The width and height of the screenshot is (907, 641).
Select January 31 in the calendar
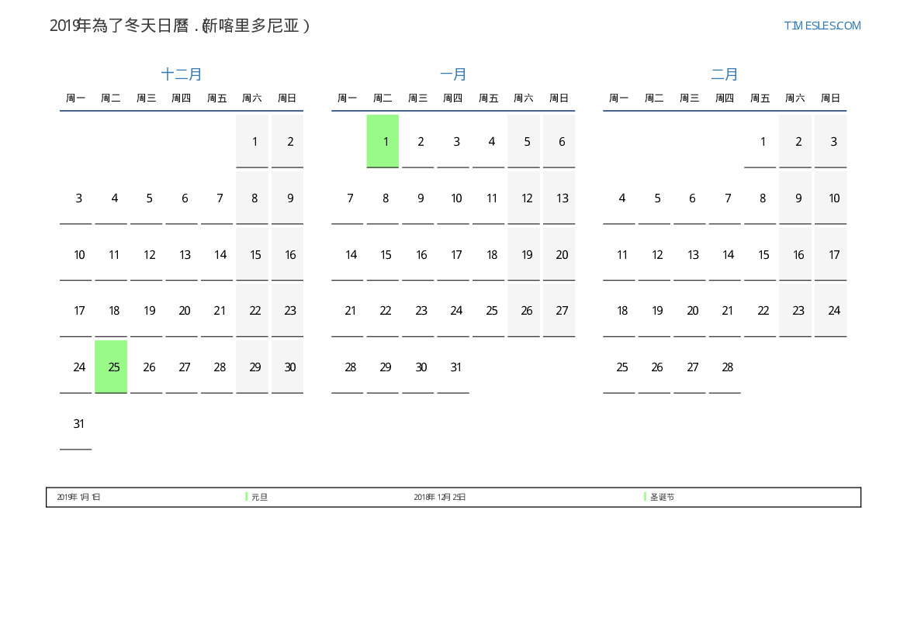[x=455, y=367]
